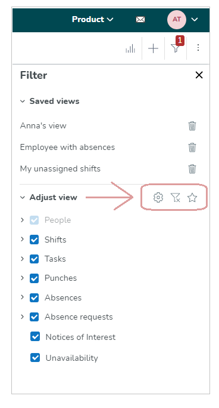Load the Anna's view saved view
The height and width of the screenshot is (408, 219).
pos(43,125)
